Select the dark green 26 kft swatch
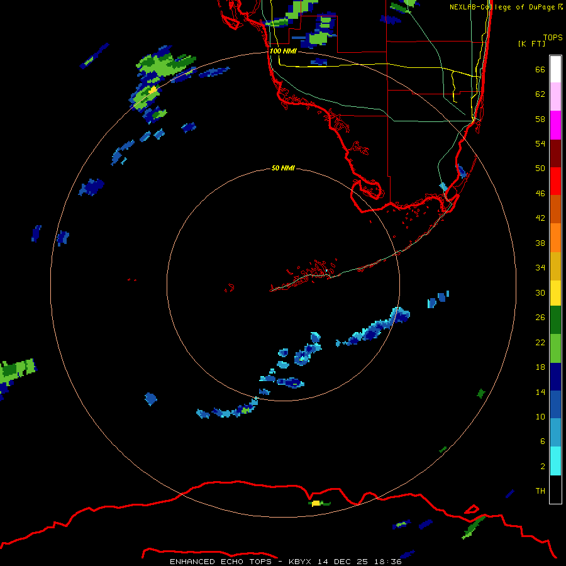This screenshot has height=566, width=566. (555, 320)
